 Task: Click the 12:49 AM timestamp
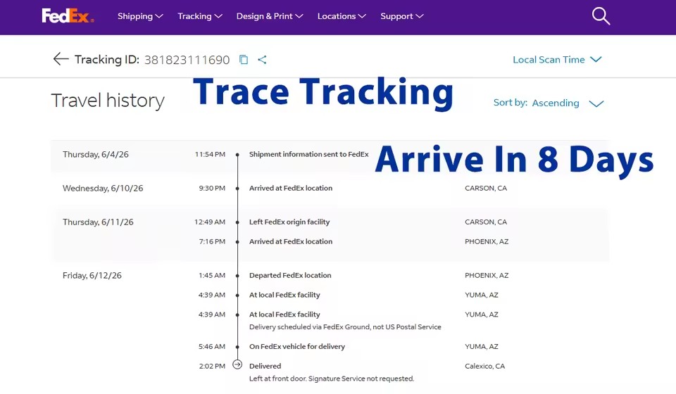(x=210, y=222)
